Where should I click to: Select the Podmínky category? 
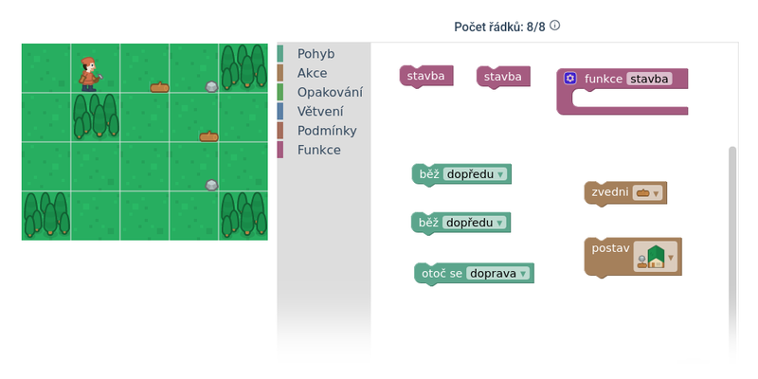pos(326,131)
